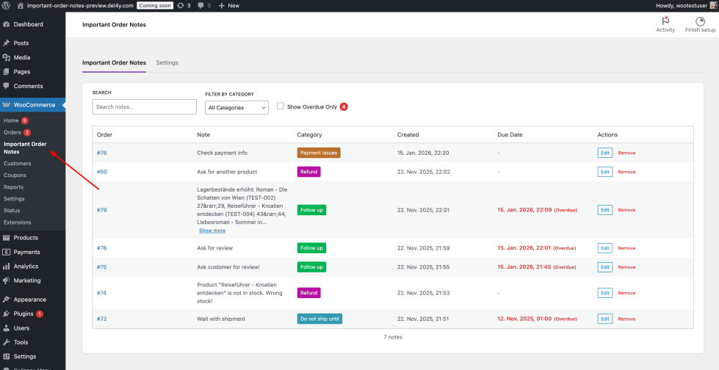Image resolution: width=719 pixels, height=370 pixels.
Task: Click Edit for the Check payment info note
Action: (604, 153)
